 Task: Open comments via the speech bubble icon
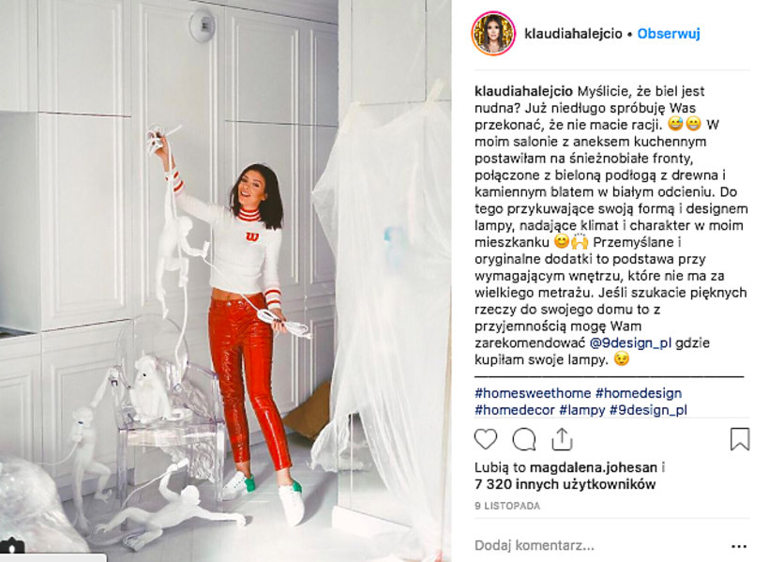pos(524,439)
